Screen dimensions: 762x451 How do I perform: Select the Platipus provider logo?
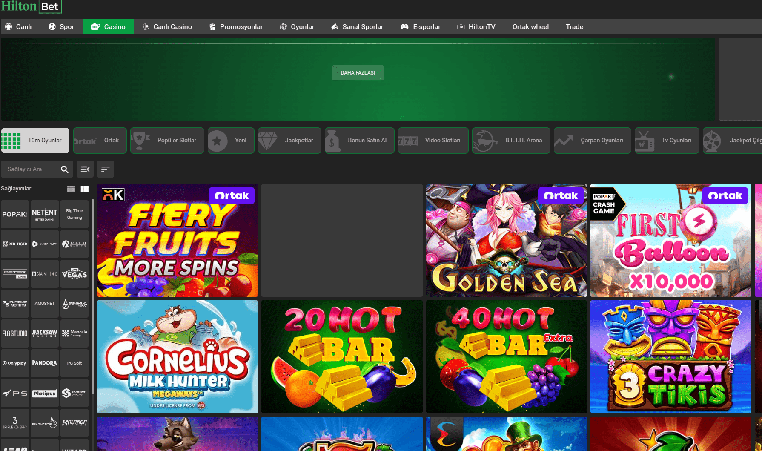(45, 393)
